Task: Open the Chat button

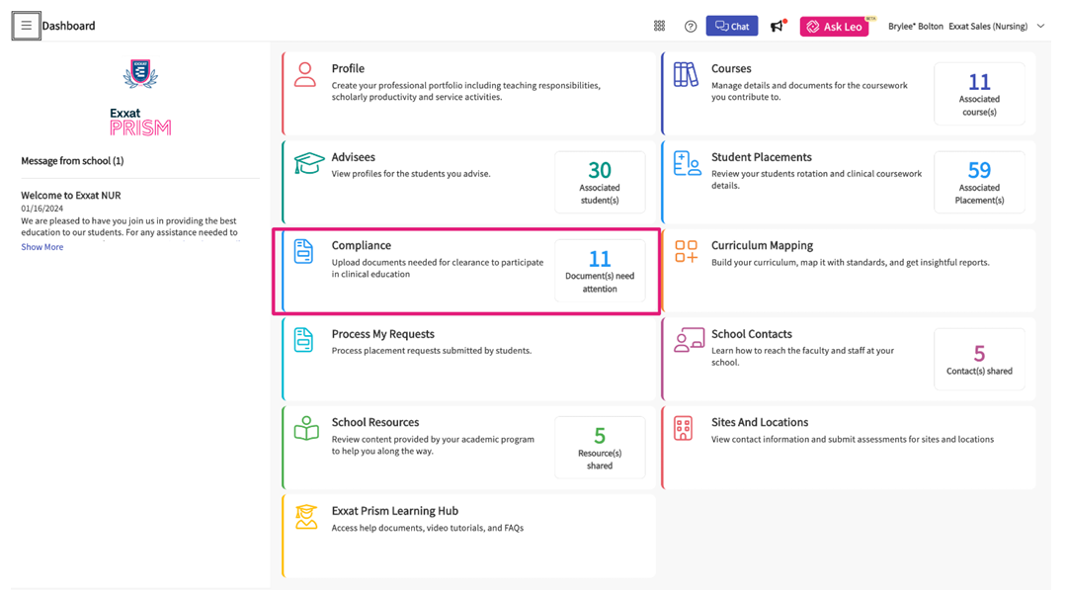Action: pos(732,26)
